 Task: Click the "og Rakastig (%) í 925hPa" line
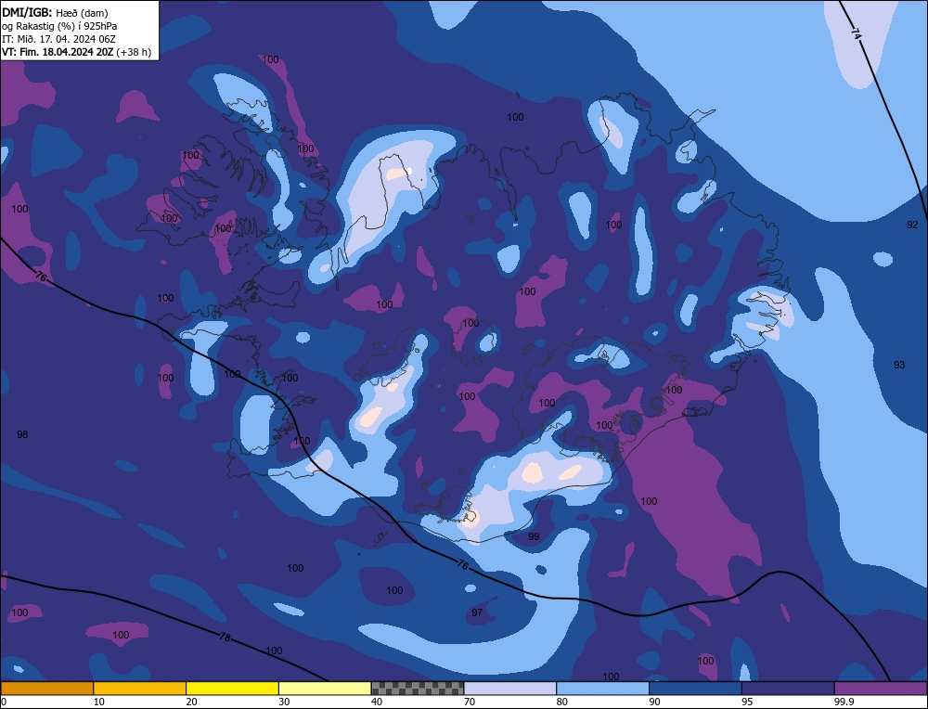point(59,26)
